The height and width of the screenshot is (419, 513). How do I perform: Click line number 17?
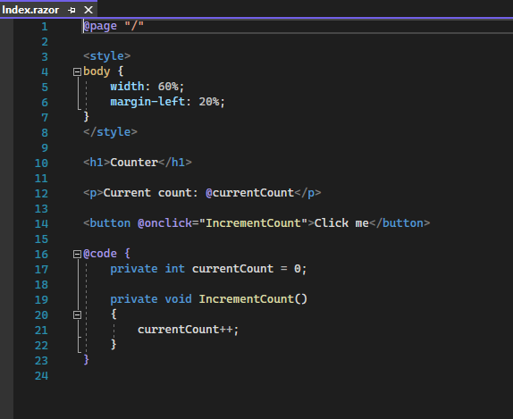(41, 270)
